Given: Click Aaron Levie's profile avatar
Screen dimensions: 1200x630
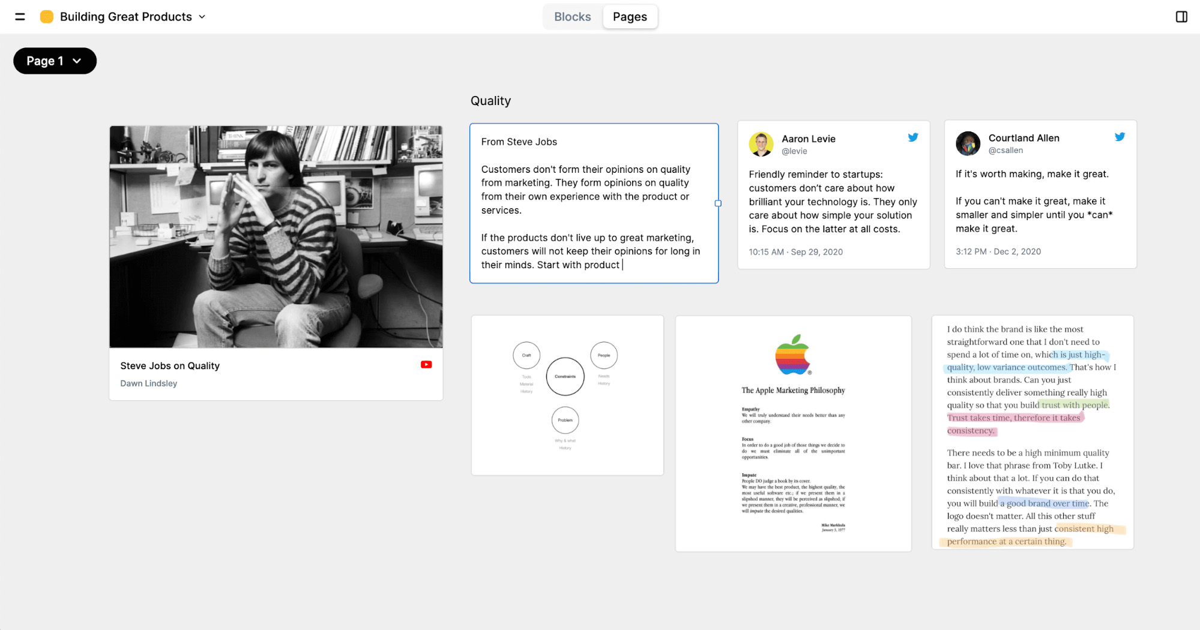Looking at the screenshot, I should click(761, 145).
